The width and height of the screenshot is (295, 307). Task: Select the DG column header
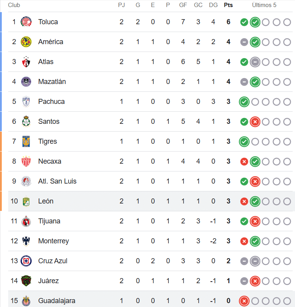click(213, 5)
